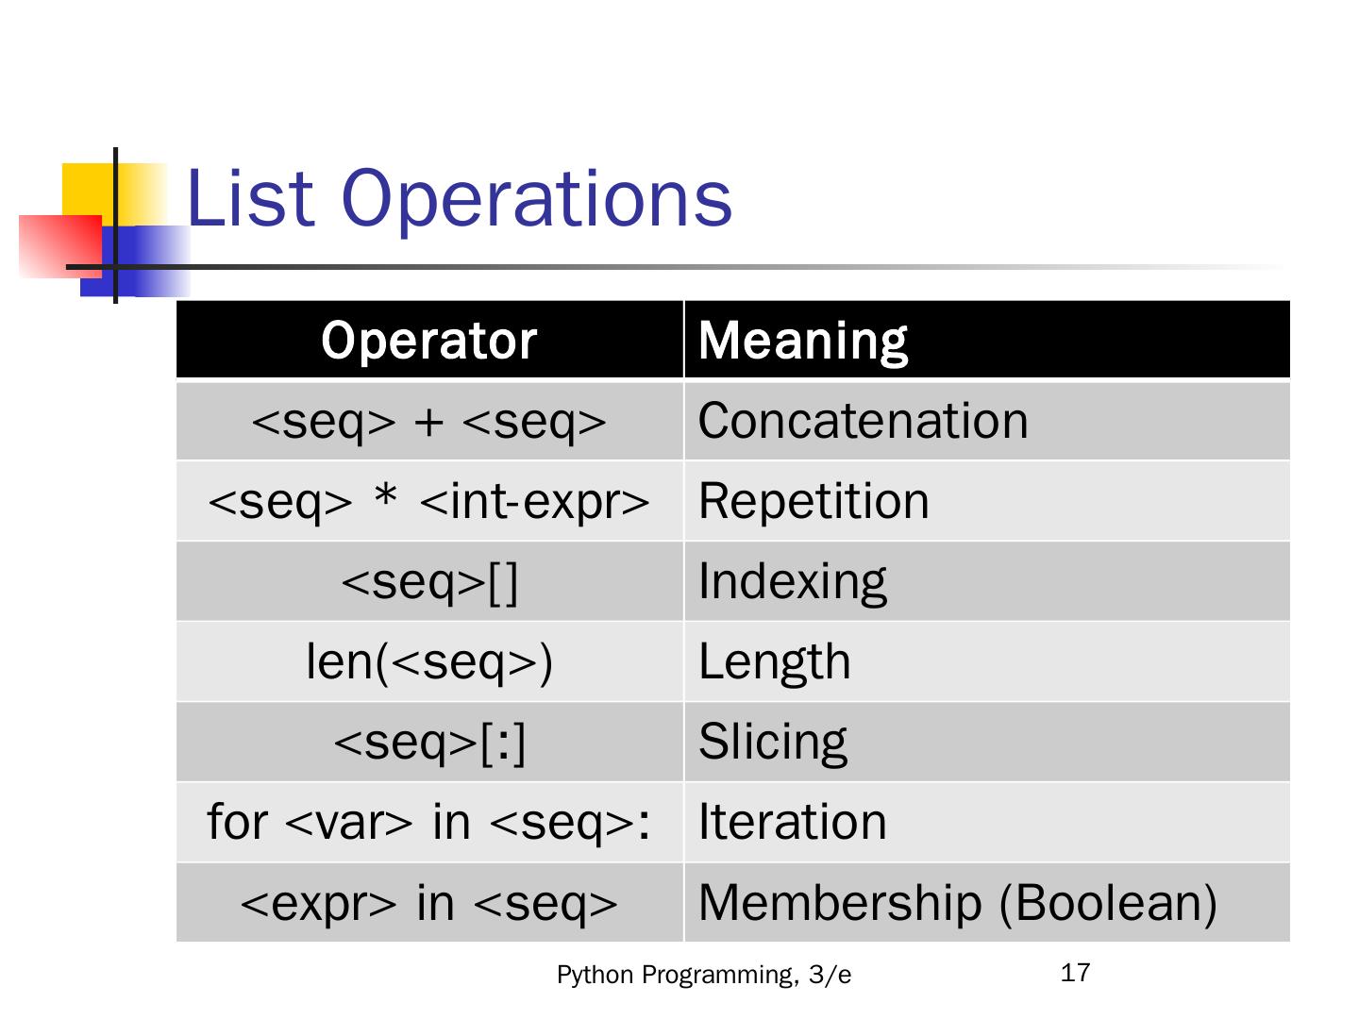The image size is (1359, 1019).
Task: Click the "Repetition" table cell
Action: click(814, 501)
